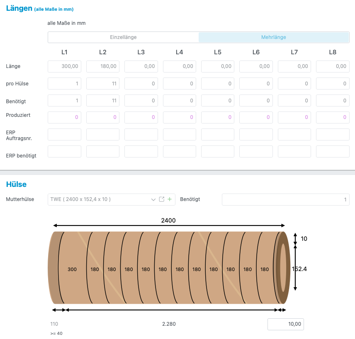Image resolution: width=355 pixels, height=339 pixels.
Task: Click the L5 Länge field
Action: tap(218, 66)
